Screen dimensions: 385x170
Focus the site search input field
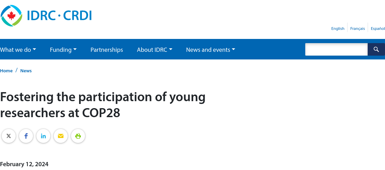click(336, 49)
